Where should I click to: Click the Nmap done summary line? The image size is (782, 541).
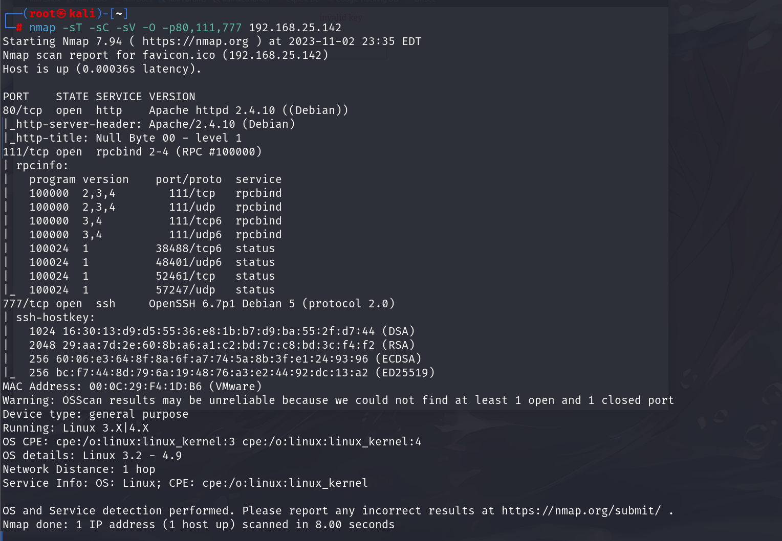199,525
